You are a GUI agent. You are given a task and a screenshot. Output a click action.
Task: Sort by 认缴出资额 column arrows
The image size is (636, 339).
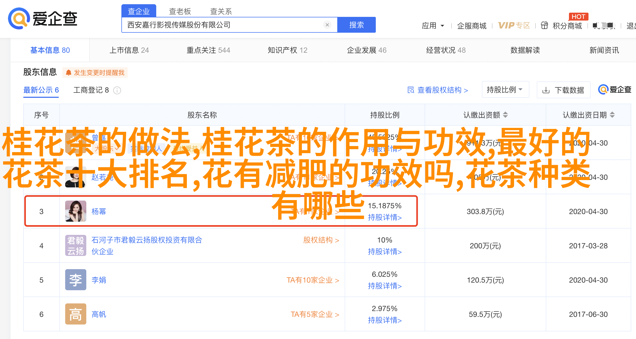505,115
